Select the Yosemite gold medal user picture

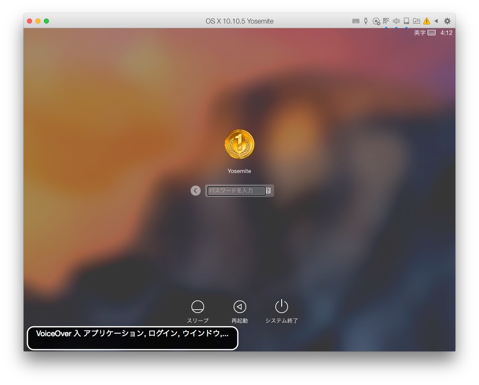tap(239, 144)
